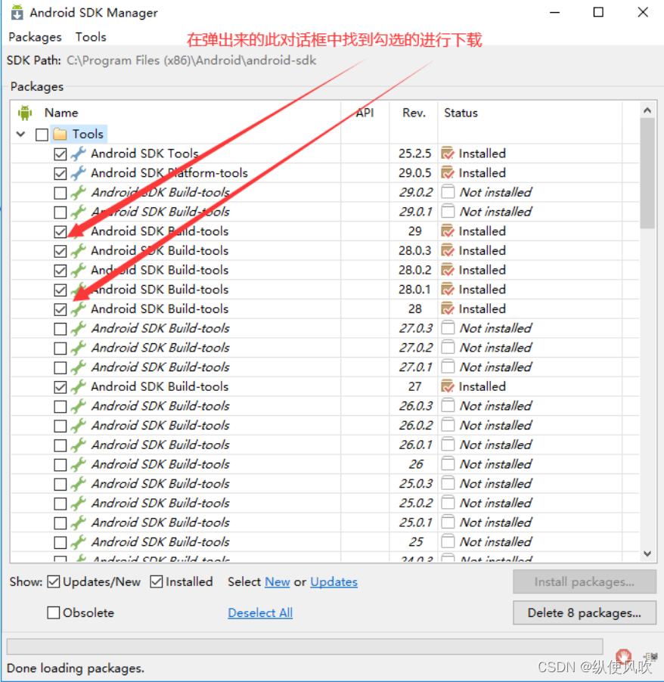Click wrench icon of Build-tools 29.0.2 row
The height and width of the screenshot is (682, 664).
pyautogui.click(x=79, y=192)
